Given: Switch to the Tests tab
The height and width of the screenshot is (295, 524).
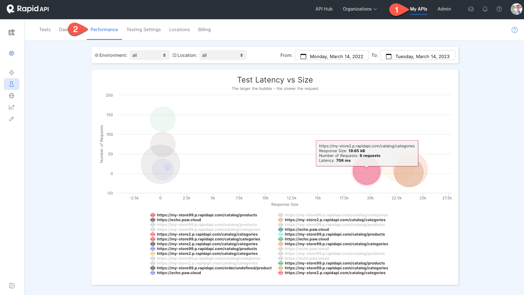Looking at the screenshot, I should point(45,30).
